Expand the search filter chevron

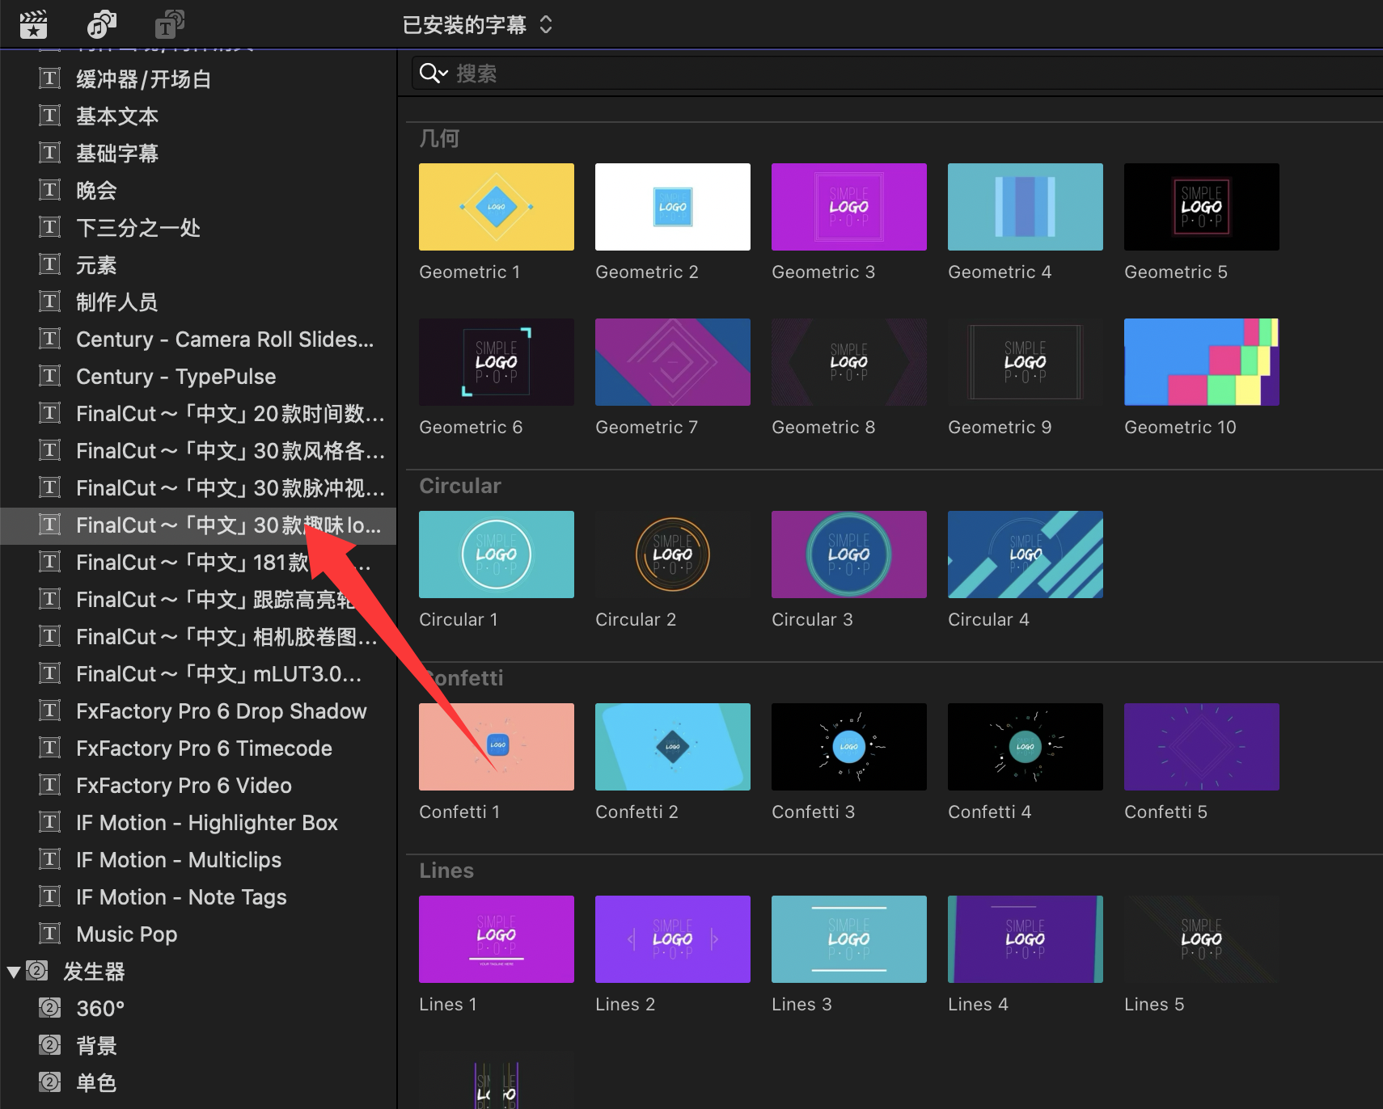pyautogui.click(x=444, y=74)
